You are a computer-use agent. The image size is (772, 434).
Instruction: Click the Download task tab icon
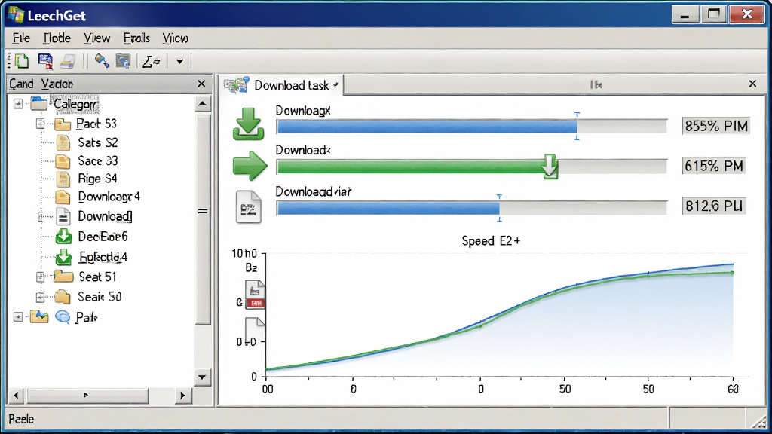pyautogui.click(x=237, y=85)
